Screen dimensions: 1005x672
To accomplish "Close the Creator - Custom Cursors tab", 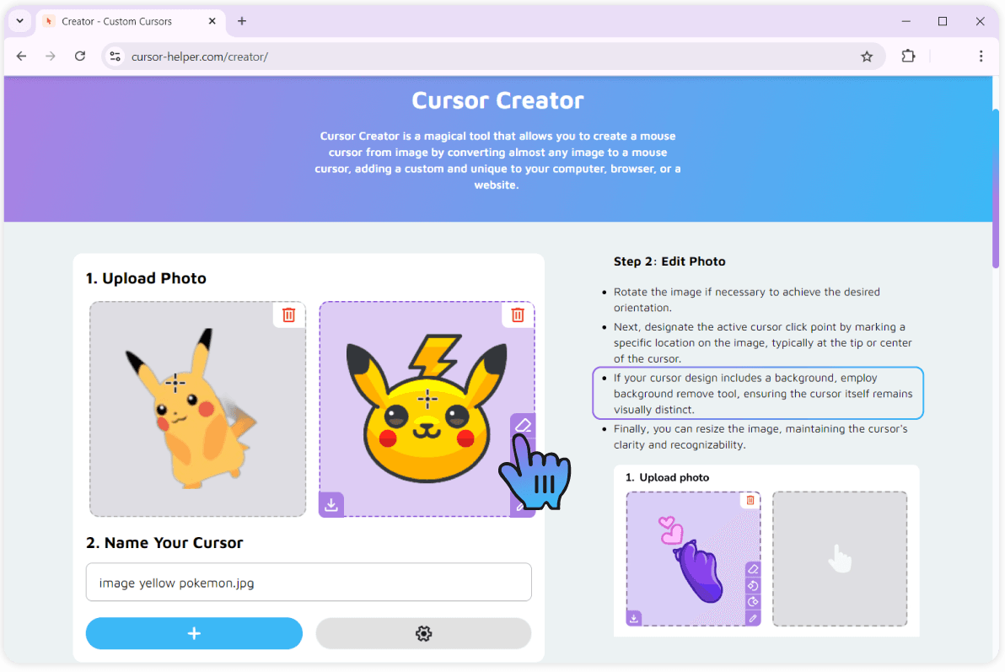I will (212, 21).
